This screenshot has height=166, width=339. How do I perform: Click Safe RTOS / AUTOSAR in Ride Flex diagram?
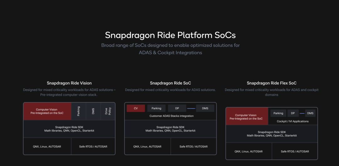[295, 151]
